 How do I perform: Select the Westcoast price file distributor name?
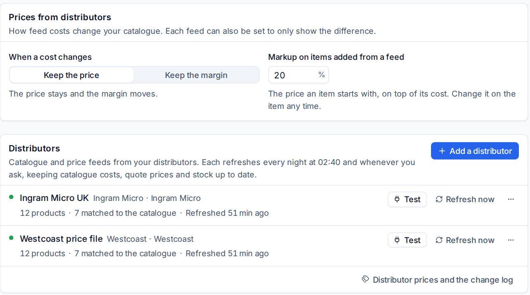pos(61,239)
